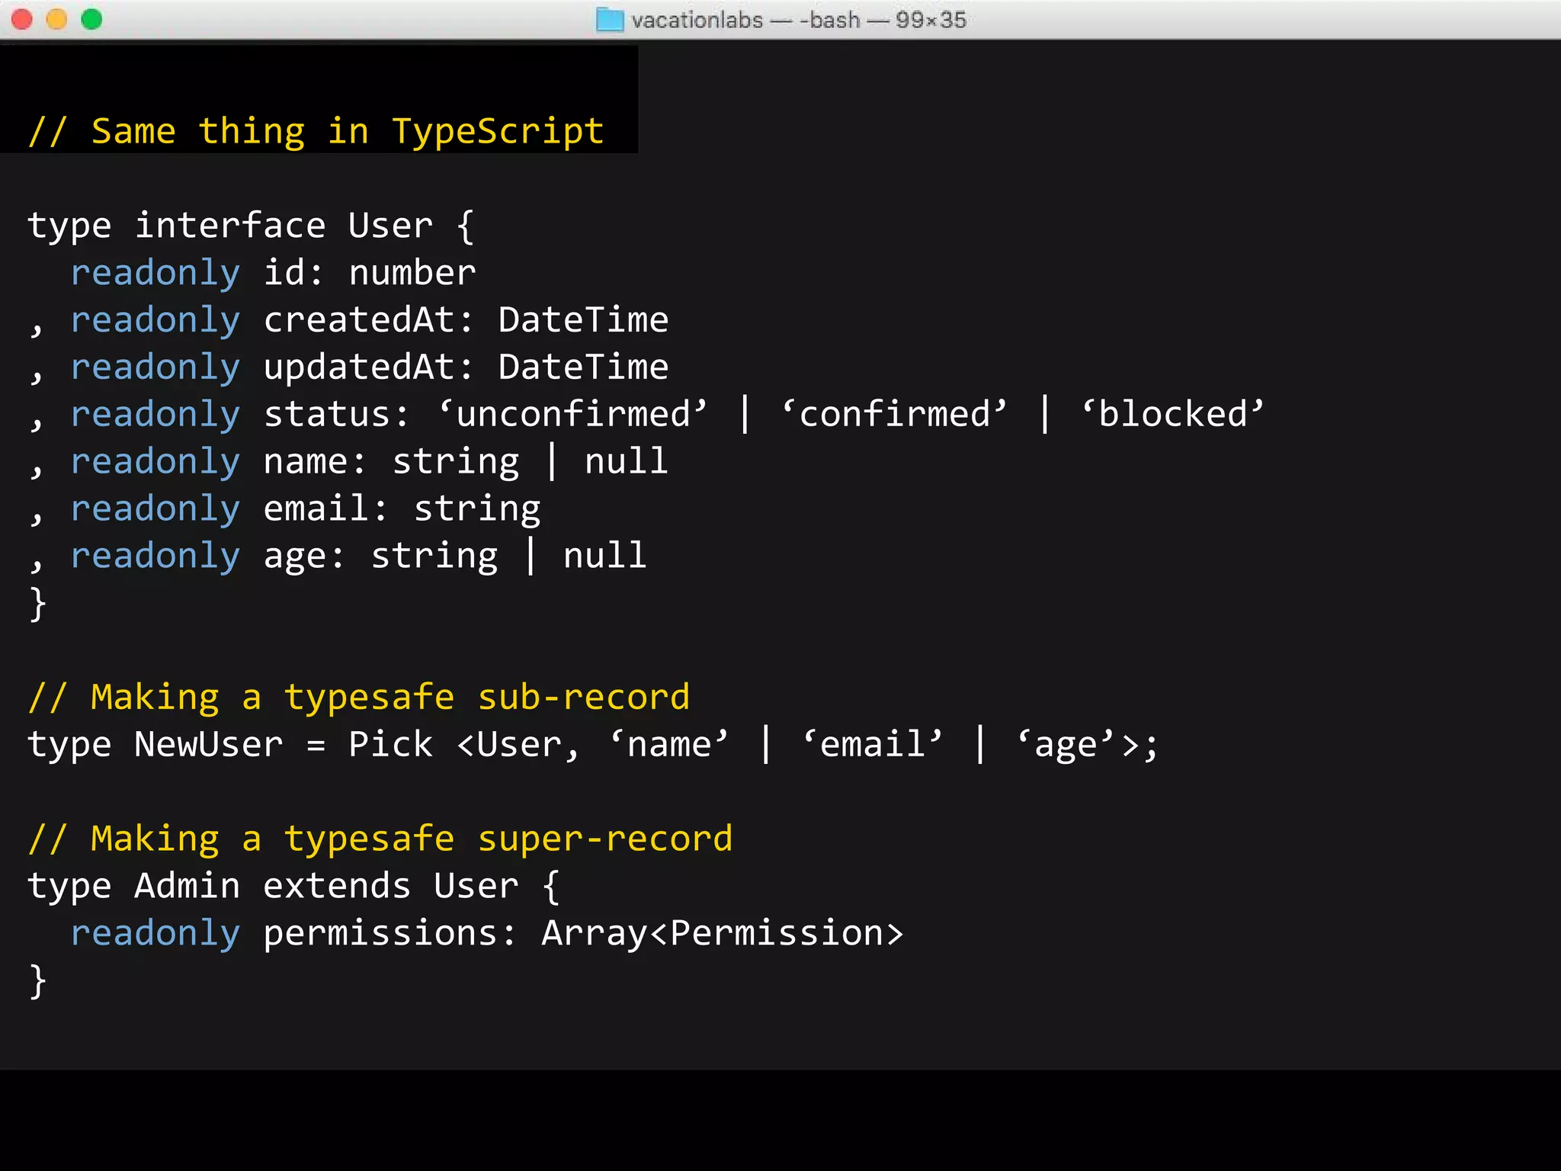Click the blue folder icon in title bar
The image size is (1561, 1171).
(609, 20)
